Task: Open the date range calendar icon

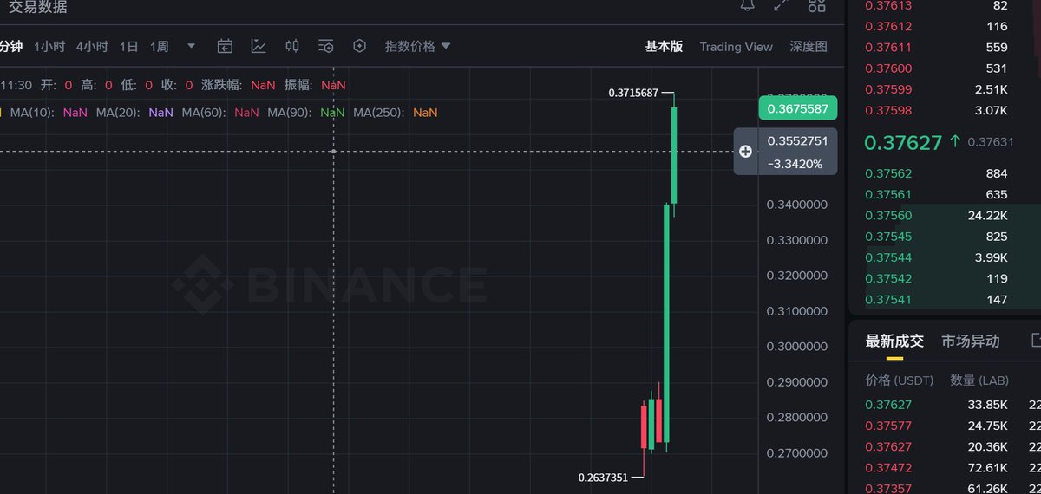Action: pos(225,46)
